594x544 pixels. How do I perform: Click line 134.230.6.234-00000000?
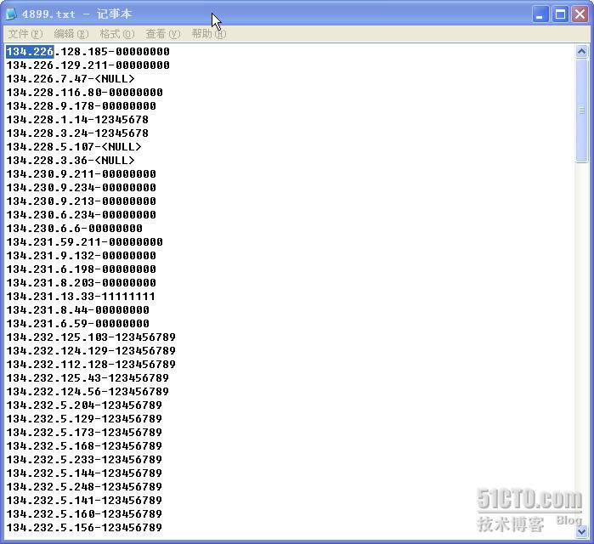(81, 215)
